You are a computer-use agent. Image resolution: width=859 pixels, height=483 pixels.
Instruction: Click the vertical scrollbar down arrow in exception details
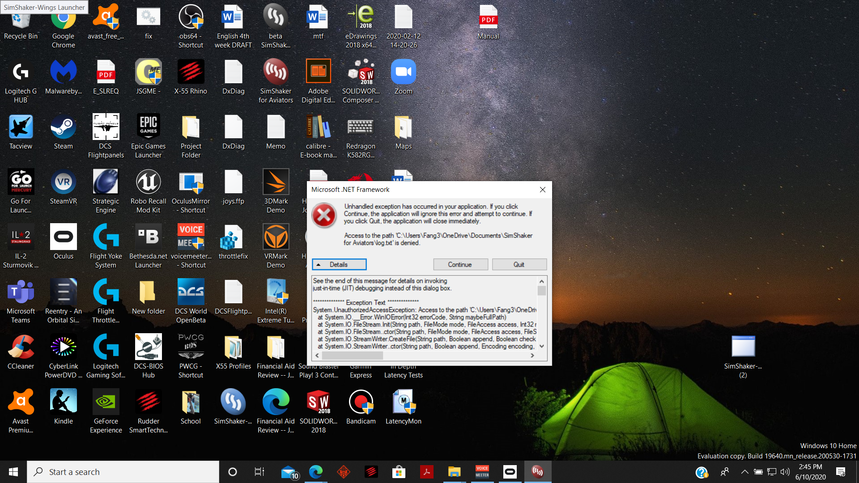pos(541,346)
